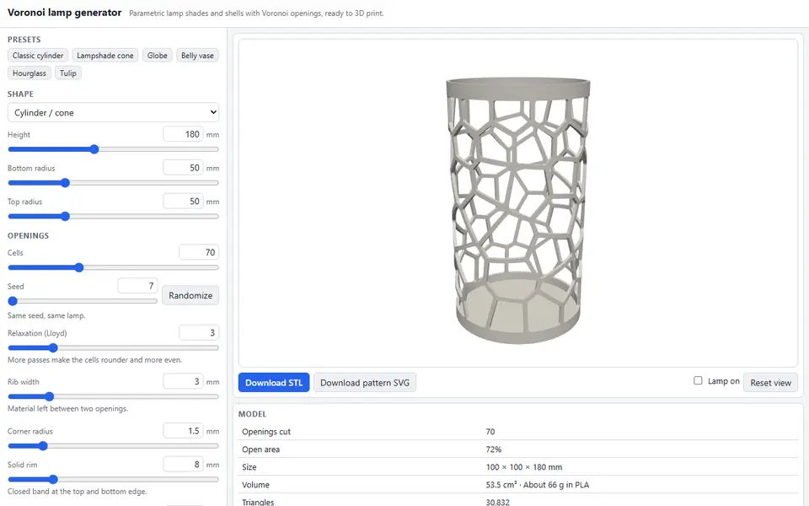
Task: Click the Download pattern SVG button
Action: coord(365,383)
